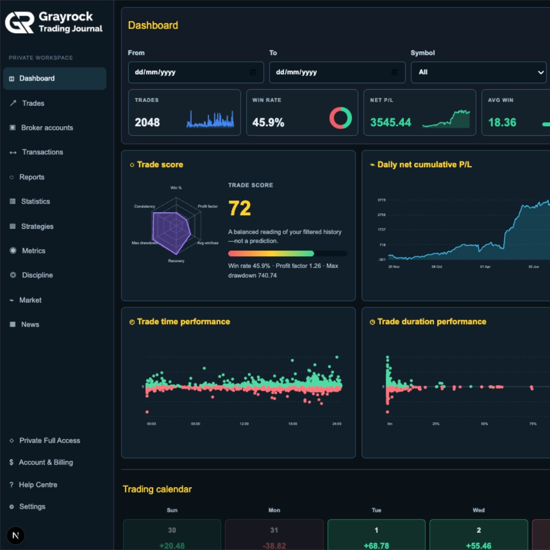
Task: Click the Avg Win 18.36 card
Action: click(516, 112)
